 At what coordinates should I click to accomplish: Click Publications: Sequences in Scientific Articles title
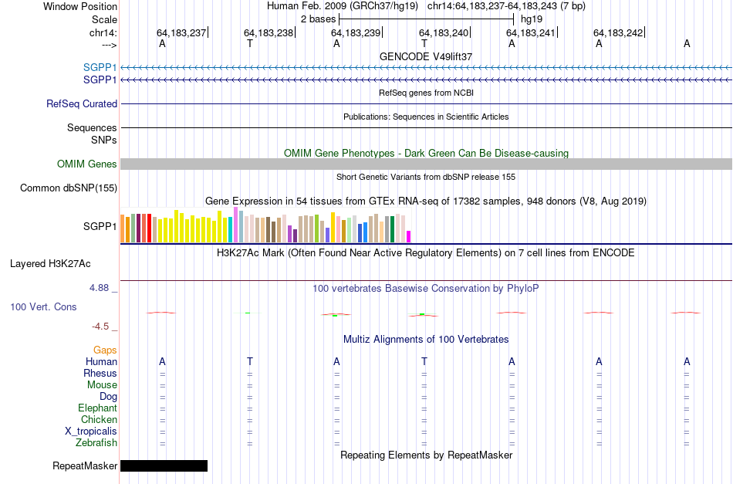click(x=426, y=117)
